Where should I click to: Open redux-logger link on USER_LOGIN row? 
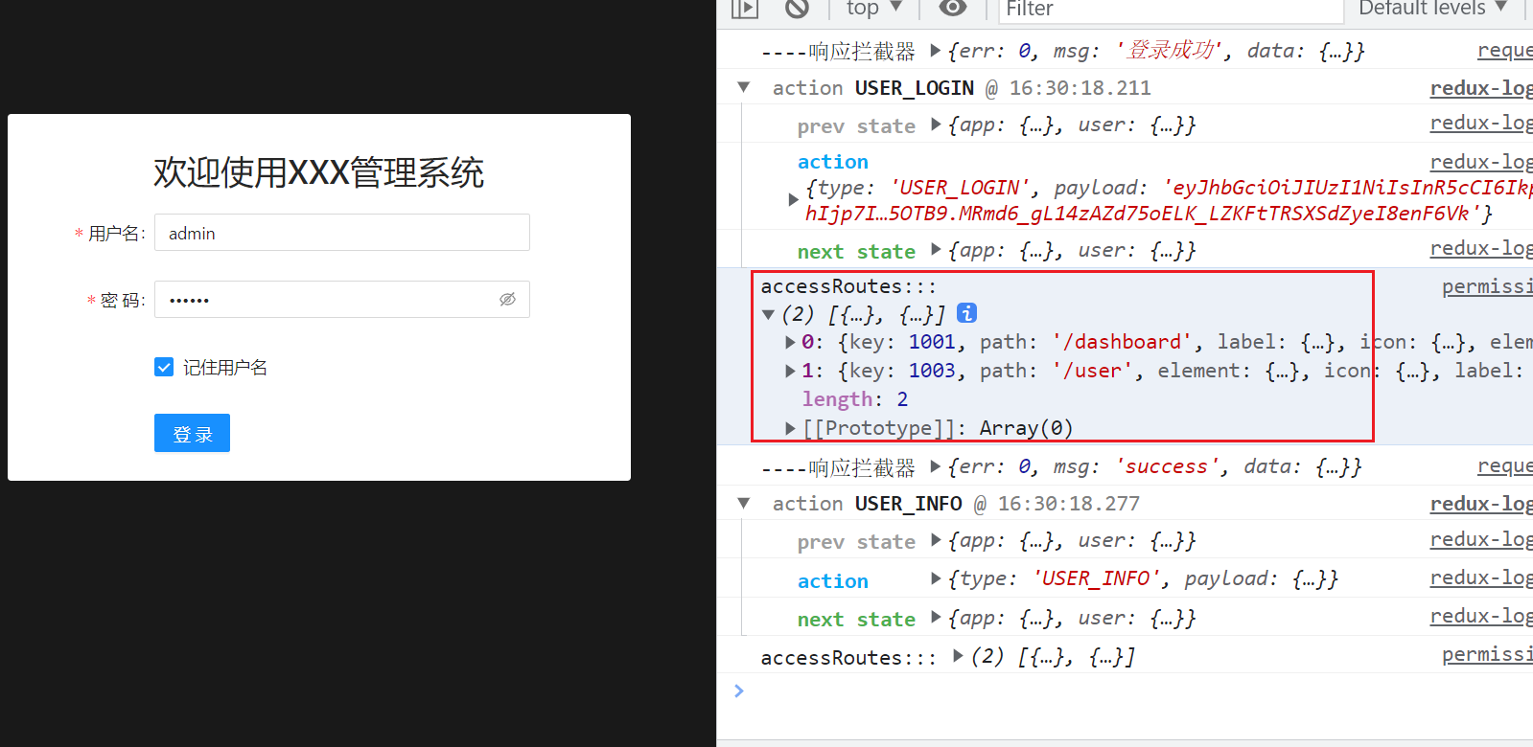tap(1481, 87)
